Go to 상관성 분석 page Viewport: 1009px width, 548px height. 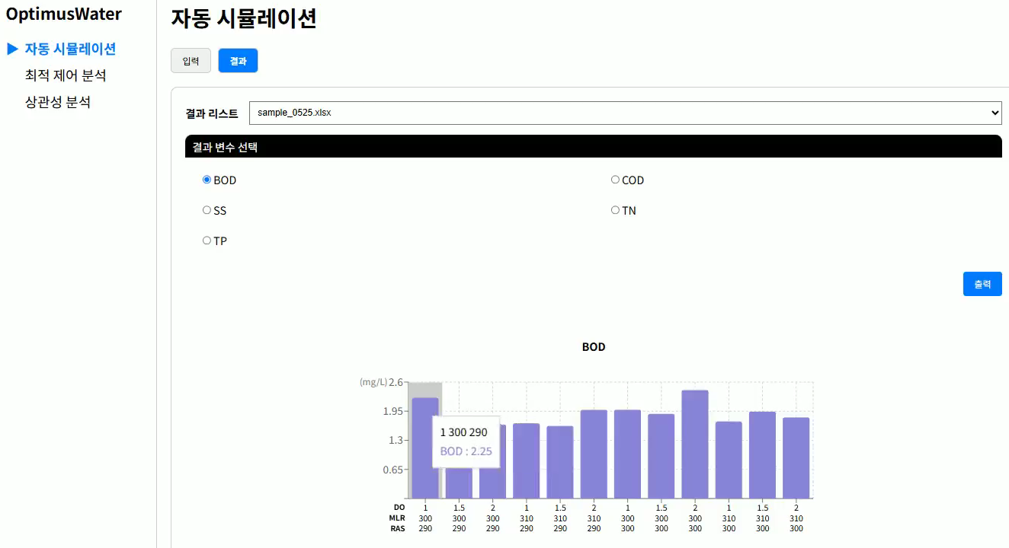click(x=58, y=103)
